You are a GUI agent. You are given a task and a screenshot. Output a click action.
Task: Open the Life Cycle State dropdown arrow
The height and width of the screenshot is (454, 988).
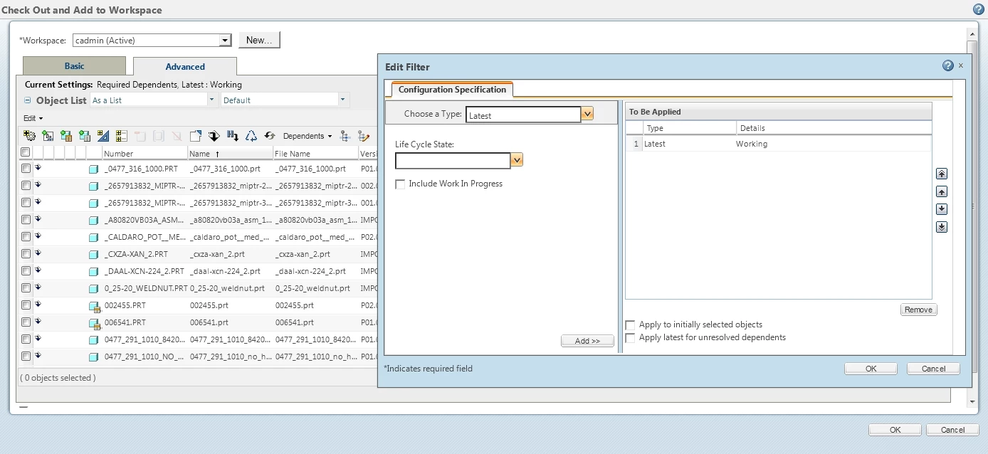click(x=517, y=160)
